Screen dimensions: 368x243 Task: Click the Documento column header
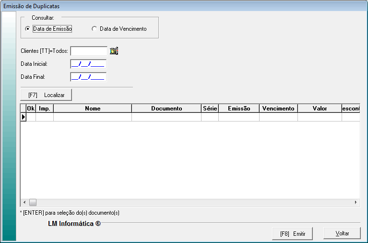coord(166,109)
